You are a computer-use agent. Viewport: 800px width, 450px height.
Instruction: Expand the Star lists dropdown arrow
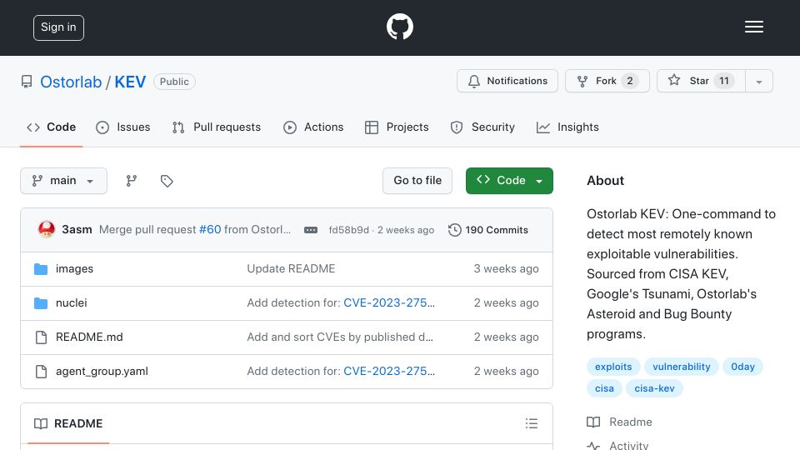tap(758, 82)
